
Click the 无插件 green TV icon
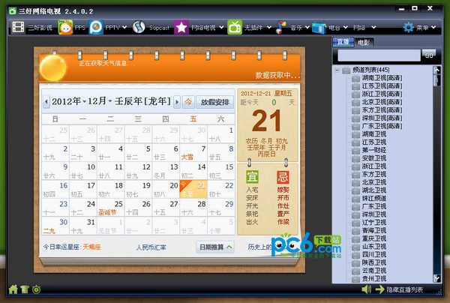point(235,27)
